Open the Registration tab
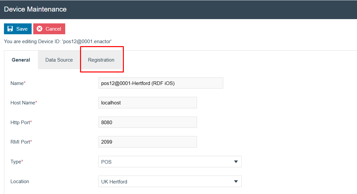This screenshot has width=357, height=194. (101, 60)
